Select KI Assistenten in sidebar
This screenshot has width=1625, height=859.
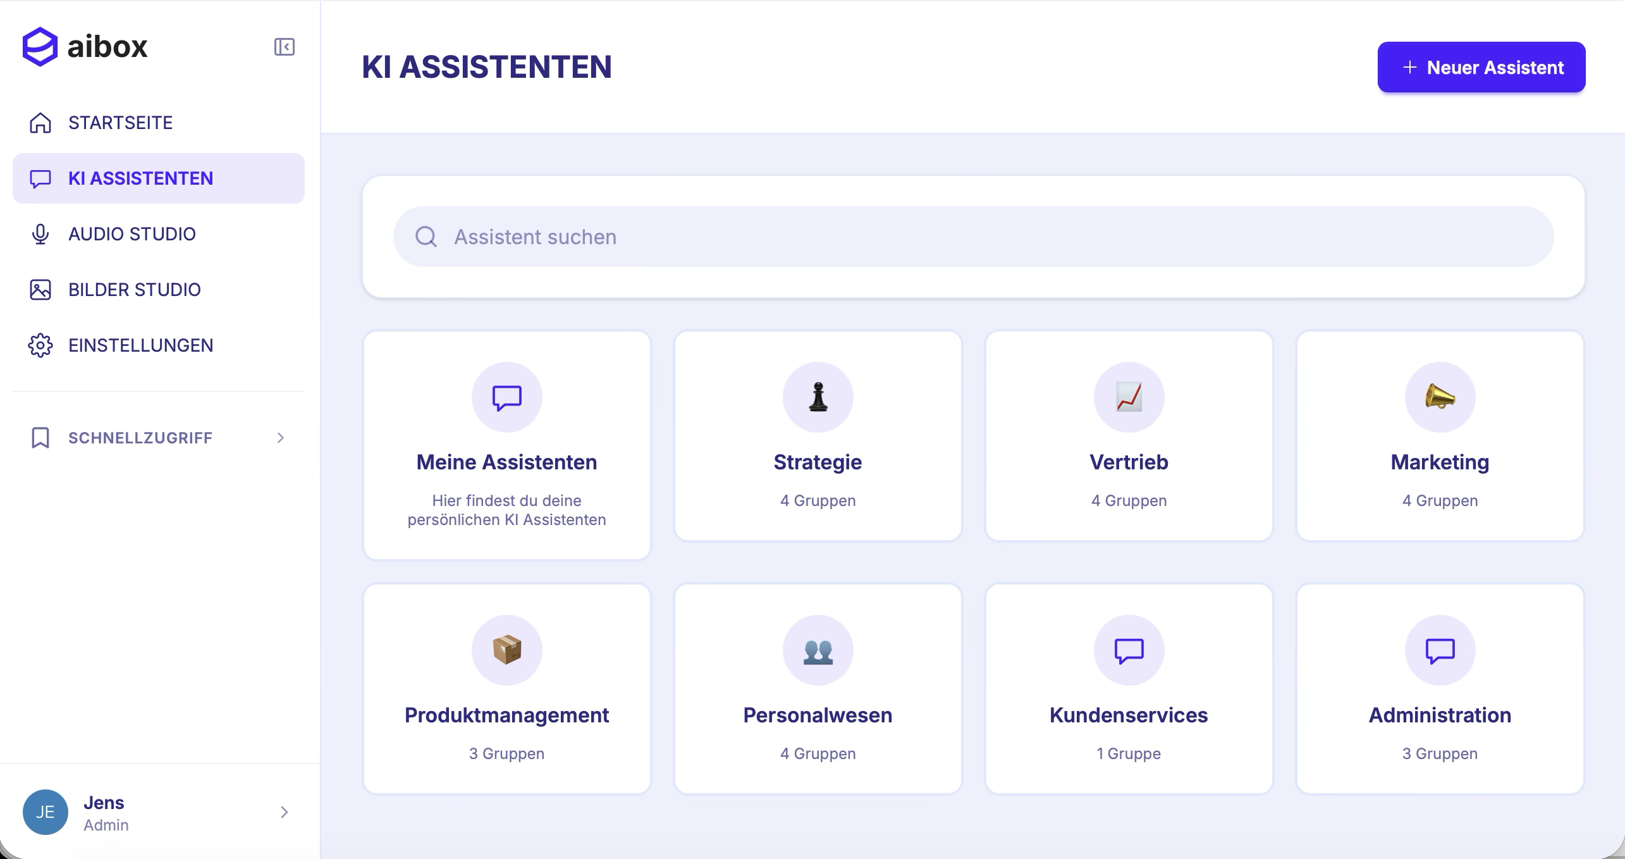tap(159, 178)
